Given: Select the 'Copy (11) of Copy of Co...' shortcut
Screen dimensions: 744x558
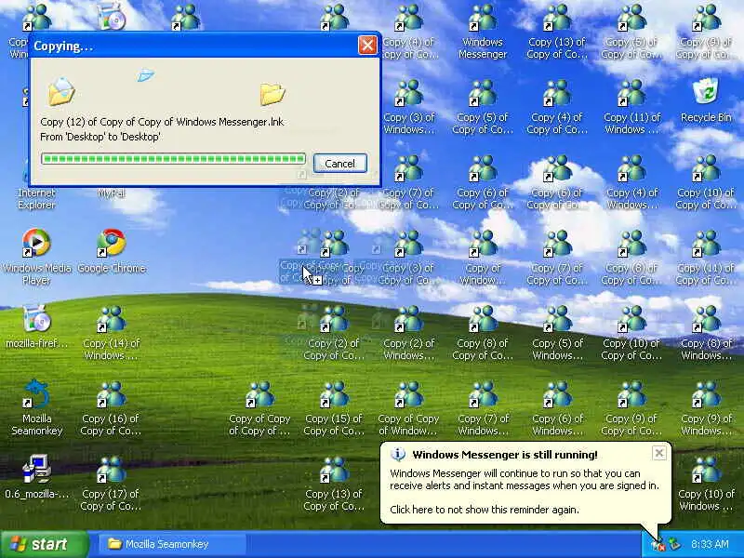Looking at the screenshot, I should point(706,258).
